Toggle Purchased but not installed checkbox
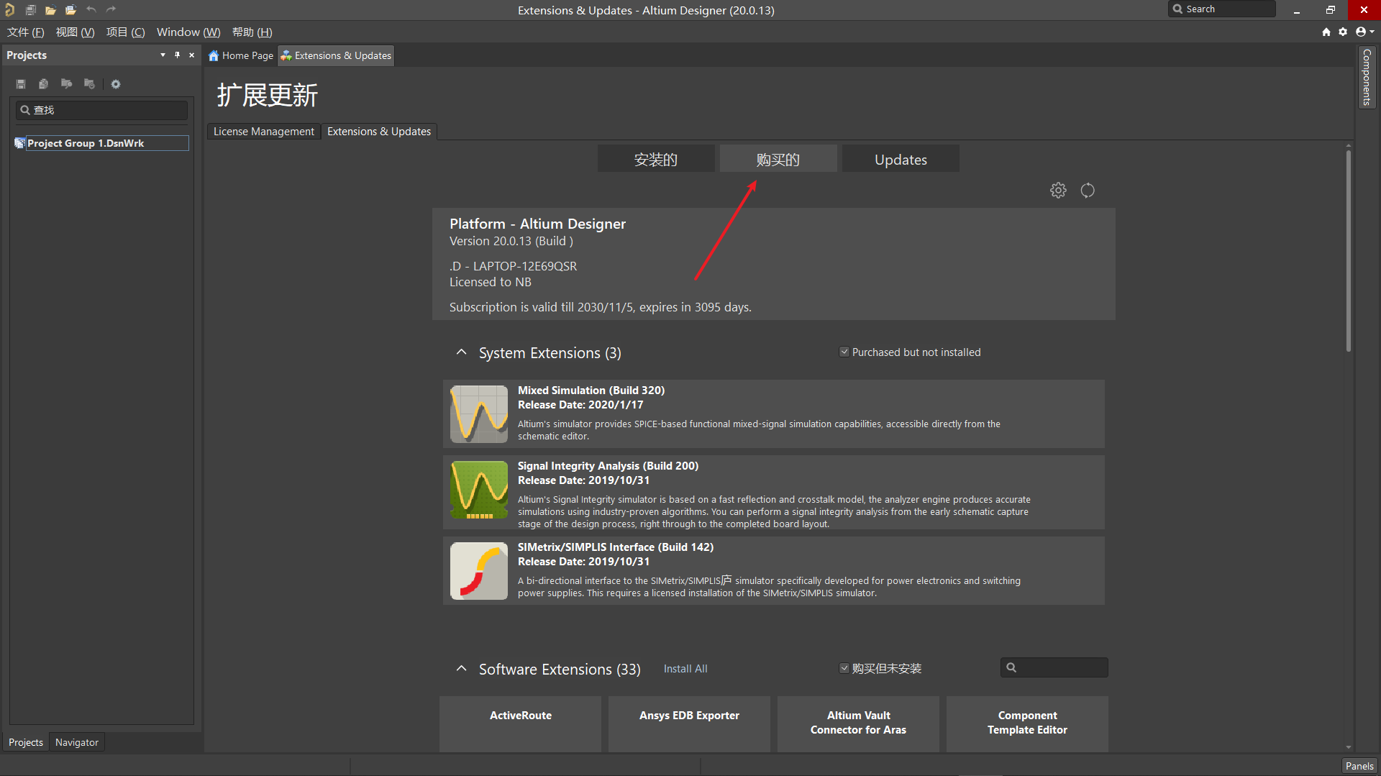The image size is (1381, 776). tap(844, 352)
